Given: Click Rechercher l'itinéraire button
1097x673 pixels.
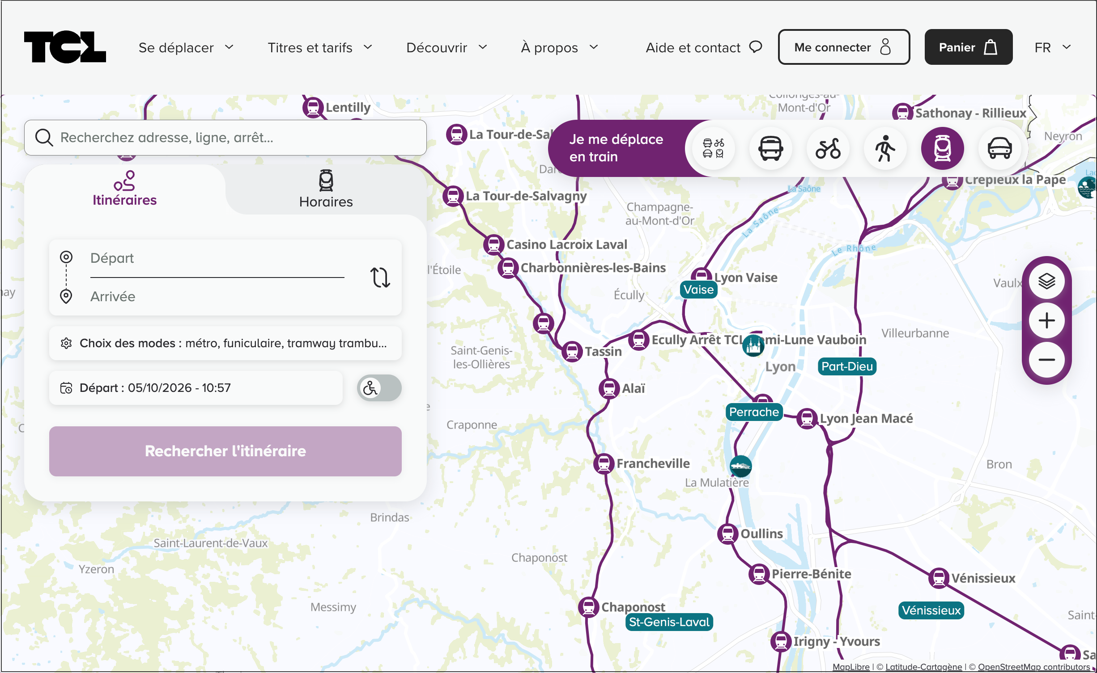Looking at the screenshot, I should click(225, 451).
